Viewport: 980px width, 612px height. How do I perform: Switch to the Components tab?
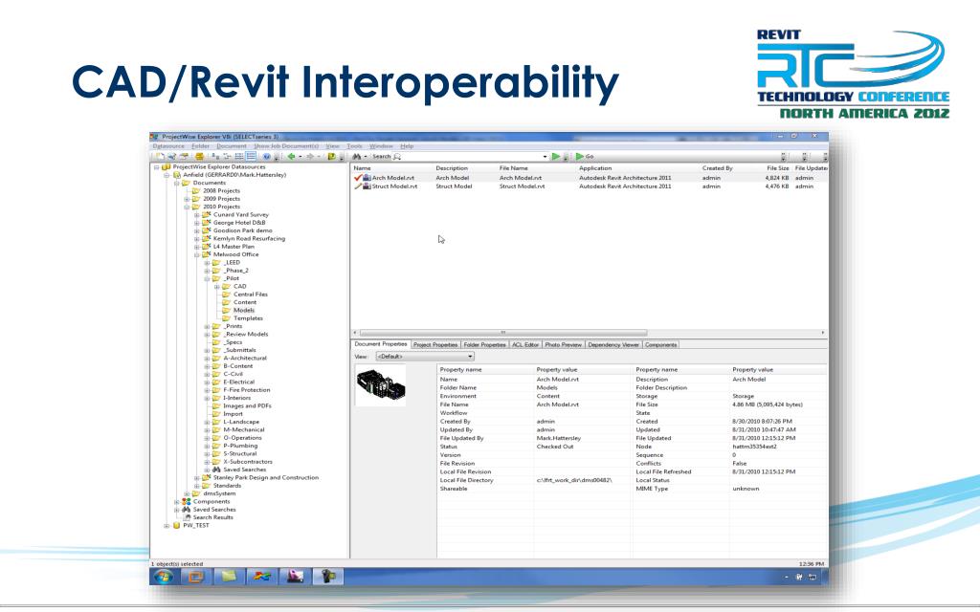[660, 344]
